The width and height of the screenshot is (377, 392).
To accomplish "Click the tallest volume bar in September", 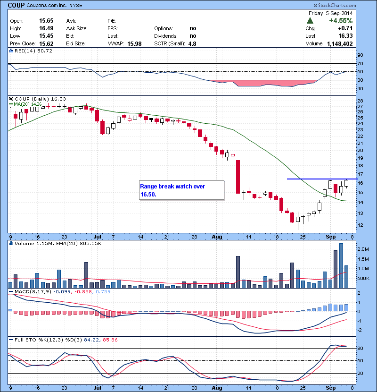I will point(341,266).
